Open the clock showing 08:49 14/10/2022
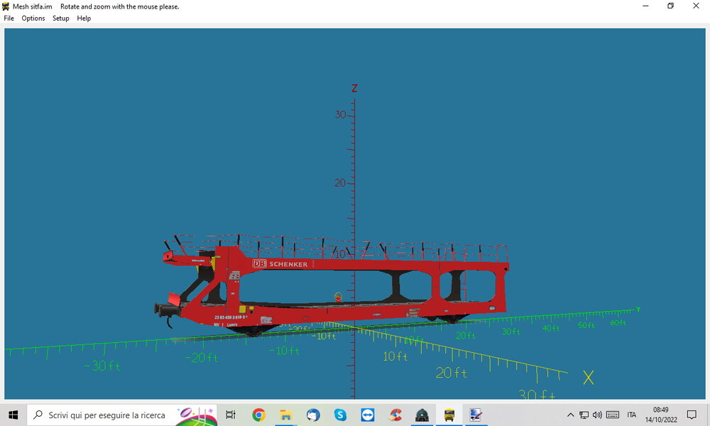 tap(661, 415)
